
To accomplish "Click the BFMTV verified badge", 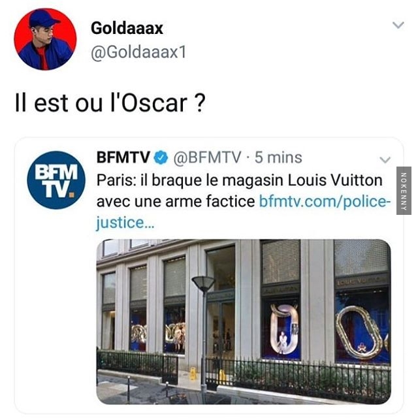I will (161, 157).
